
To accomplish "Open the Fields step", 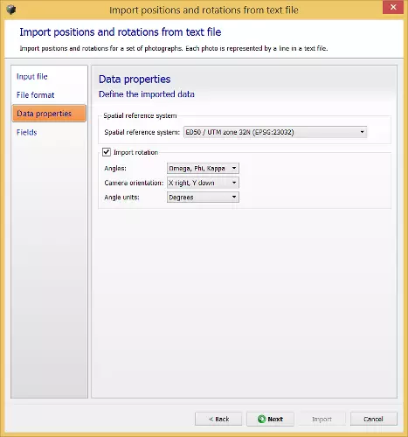I will click(27, 132).
